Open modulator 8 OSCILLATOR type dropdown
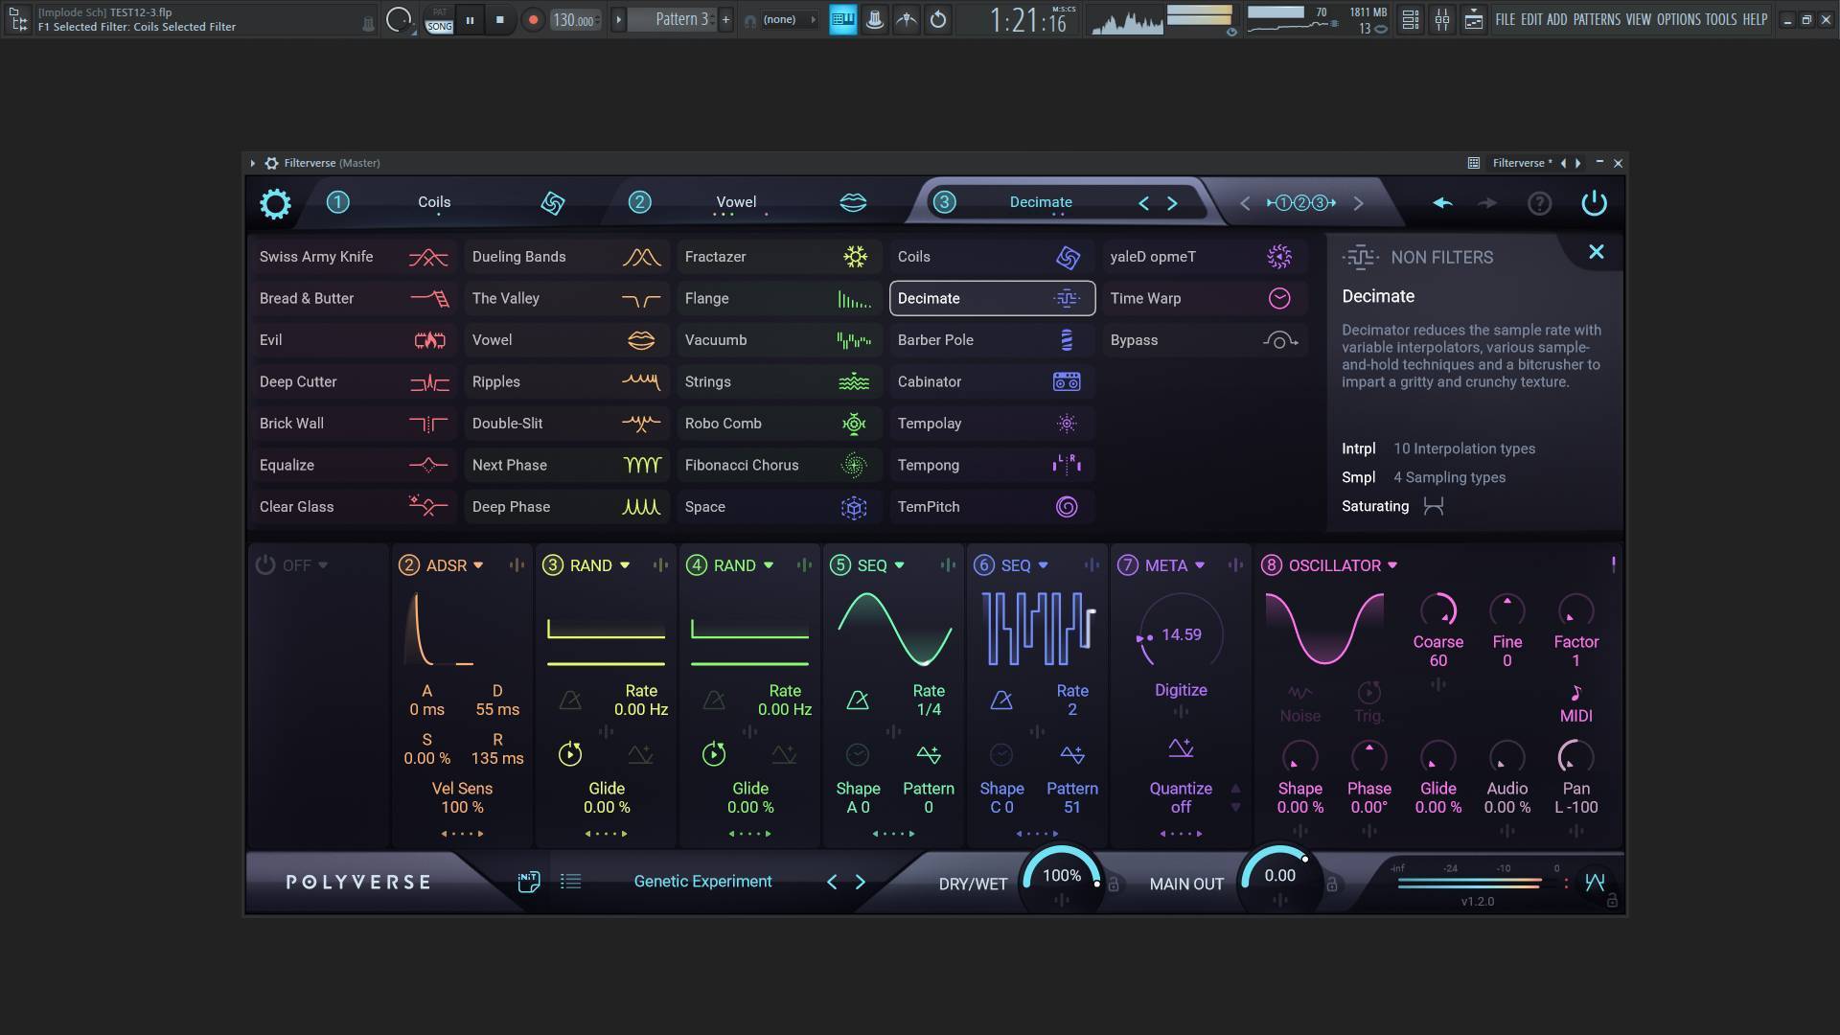Viewport: 1840px width, 1035px height. [x=1392, y=565]
